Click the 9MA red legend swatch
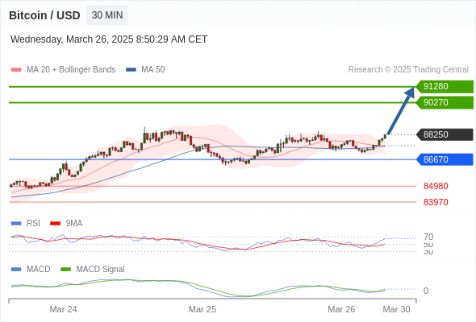This screenshot has width=476, height=322. [x=55, y=224]
